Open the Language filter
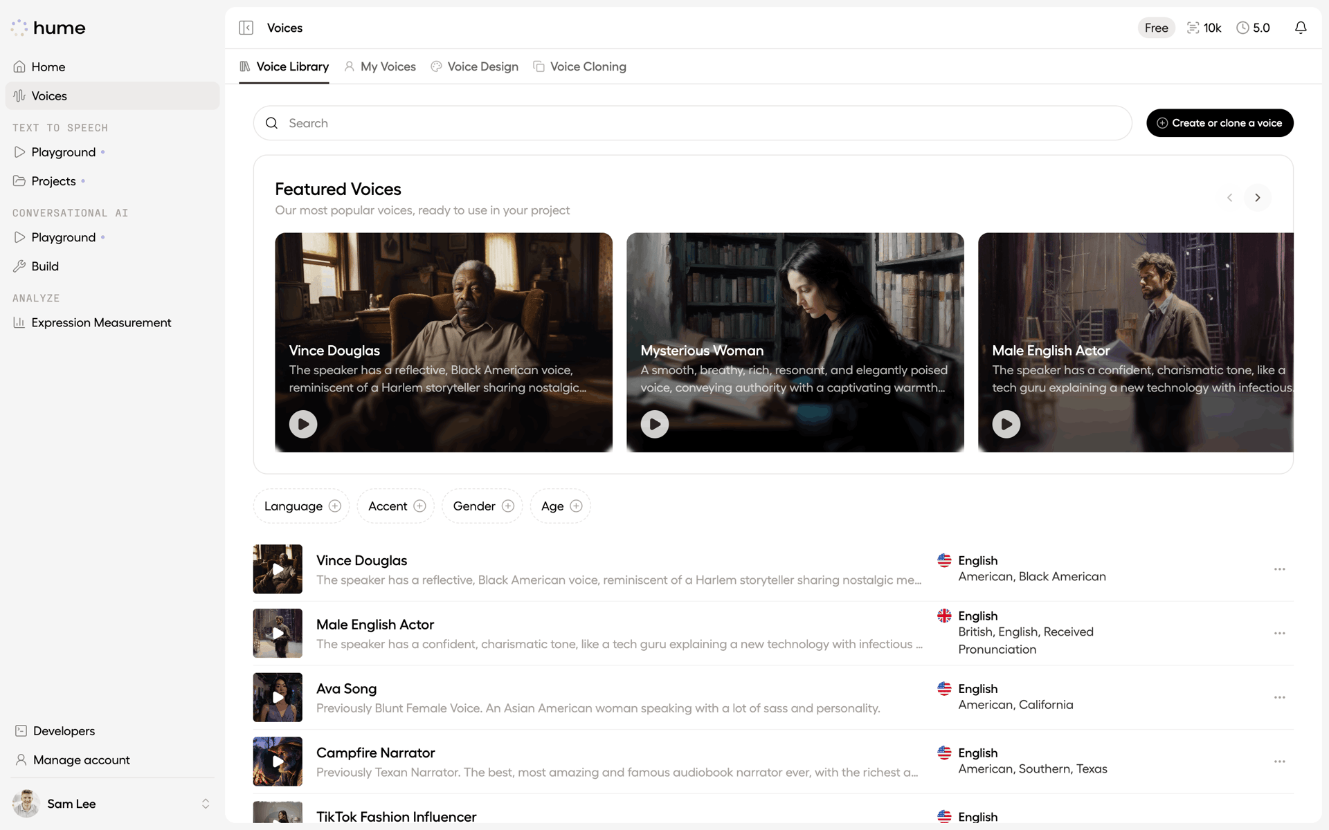Image resolution: width=1329 pixels, height=830 pixels. coord(302,506)
